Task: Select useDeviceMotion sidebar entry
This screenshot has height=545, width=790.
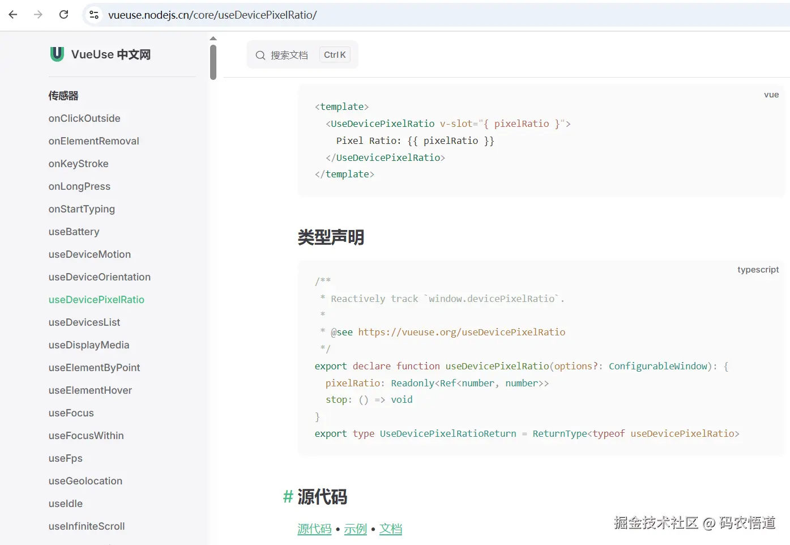Action: pos(89,254)
